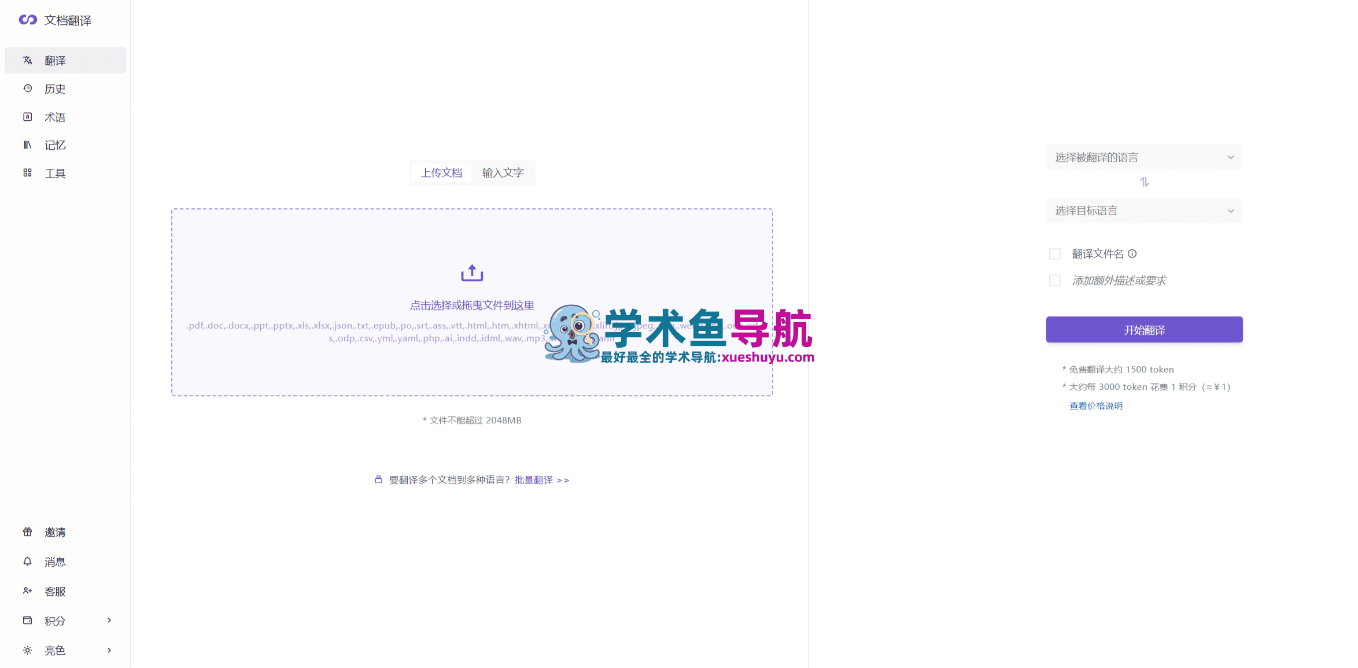
Task: Open the 历史 history clock icon
Action: pos(27,88)
